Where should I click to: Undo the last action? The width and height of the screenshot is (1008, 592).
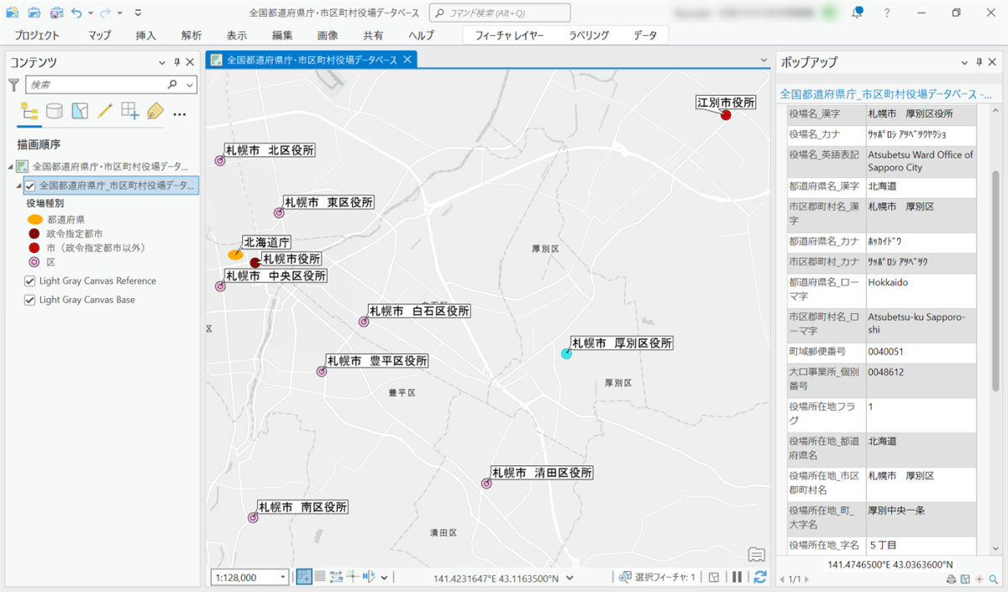[x=77, y=13]
